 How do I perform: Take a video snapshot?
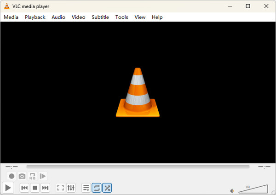[22, 176]
